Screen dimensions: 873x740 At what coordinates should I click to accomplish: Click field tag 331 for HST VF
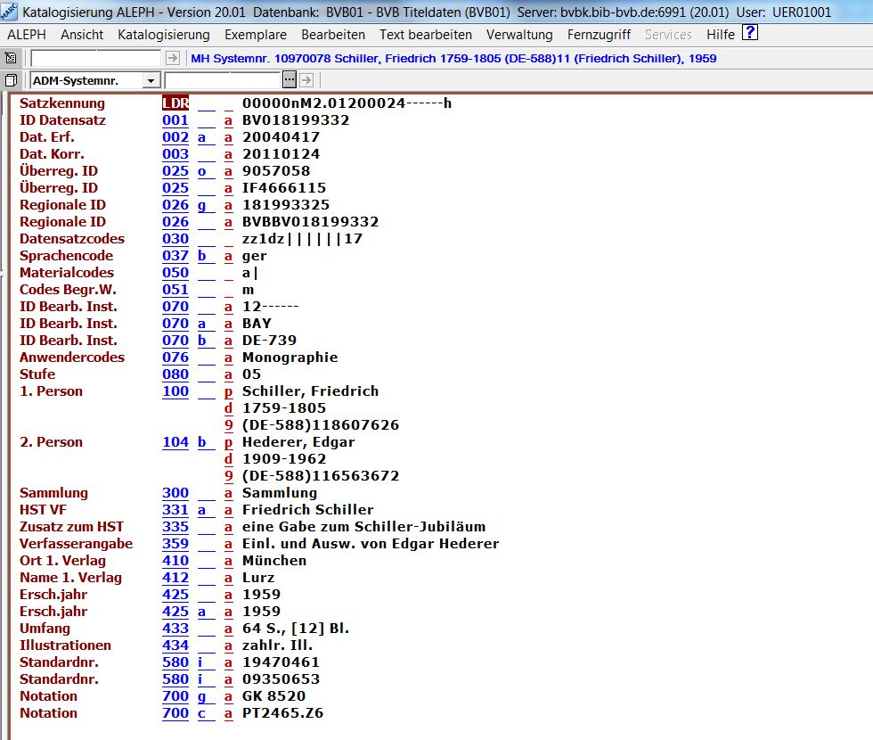tap(175, 510)
